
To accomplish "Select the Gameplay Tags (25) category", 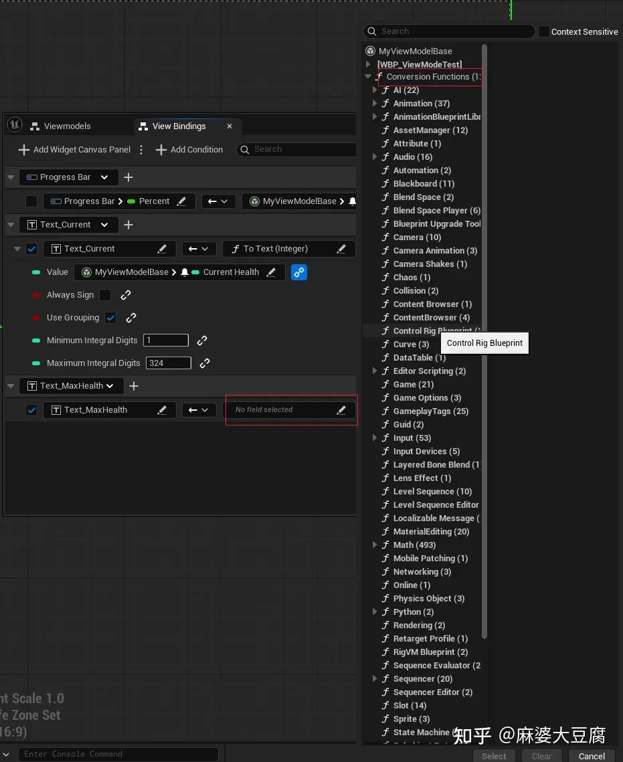I will click(x=430, y=411).
